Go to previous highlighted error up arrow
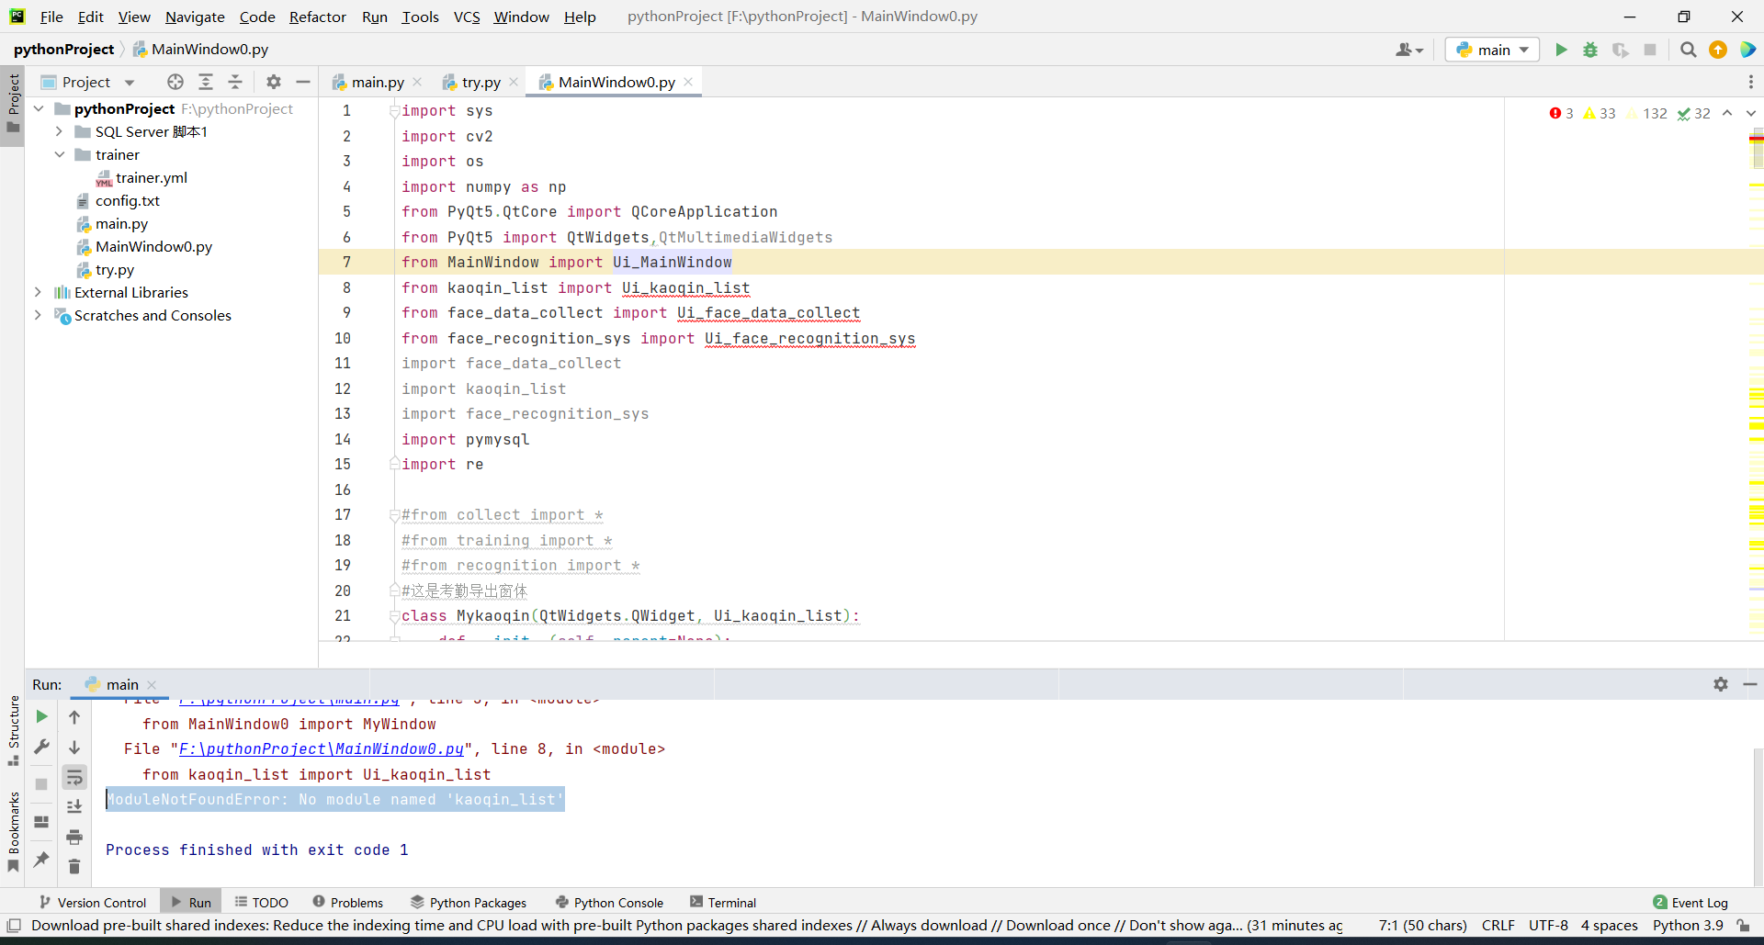The width and height of the screenshot is (1764, 945). (x=1727, y=113)
